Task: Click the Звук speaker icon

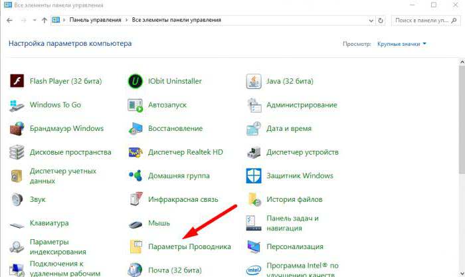Action: tap(17, 199)
